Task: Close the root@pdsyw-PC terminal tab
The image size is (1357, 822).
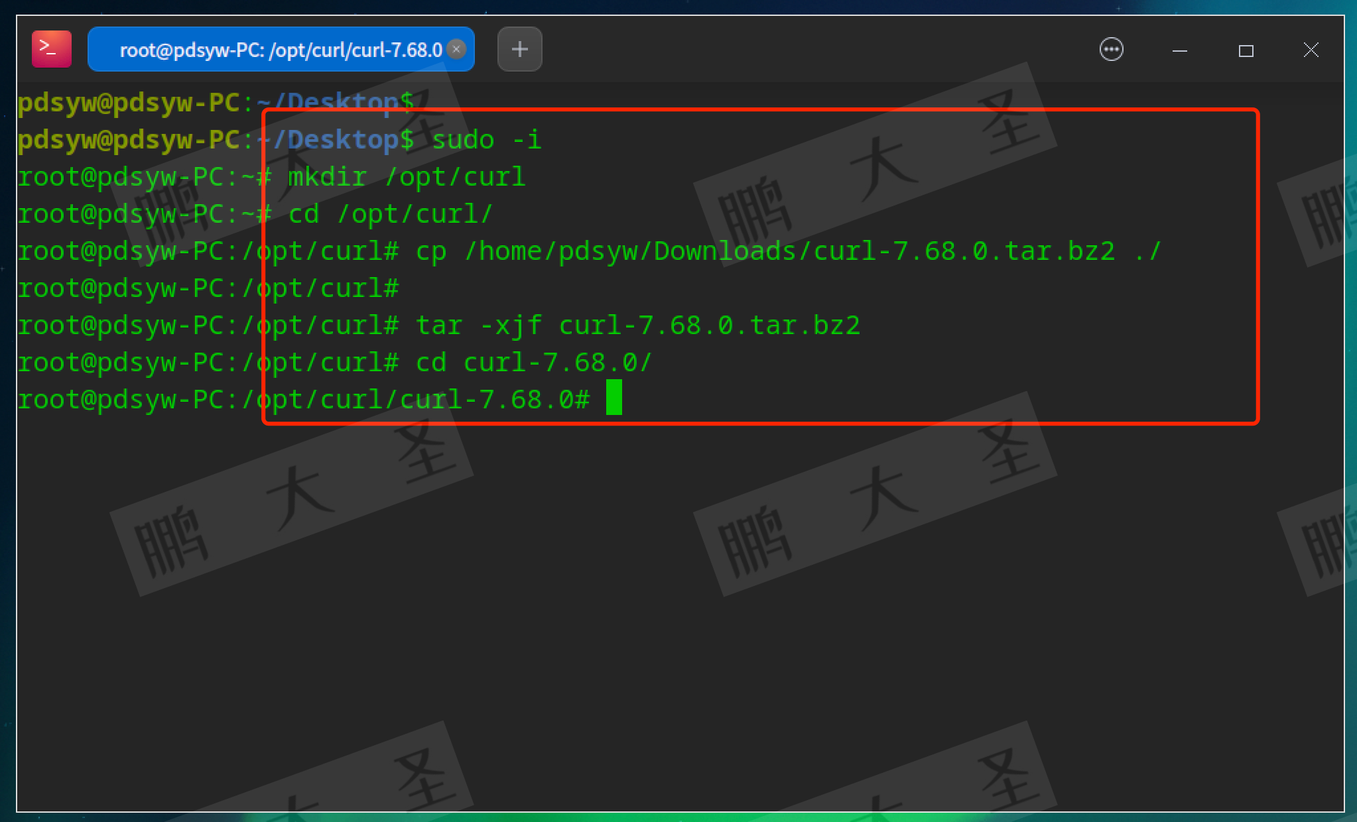Action: [x=456, y=49]
